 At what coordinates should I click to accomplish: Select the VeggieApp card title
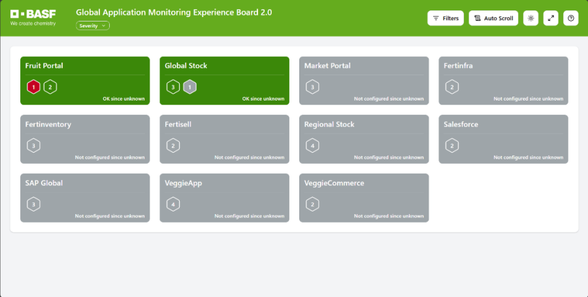[x=183, y=183]
